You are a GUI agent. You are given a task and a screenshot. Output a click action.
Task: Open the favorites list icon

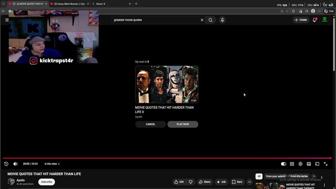point(307,11)
